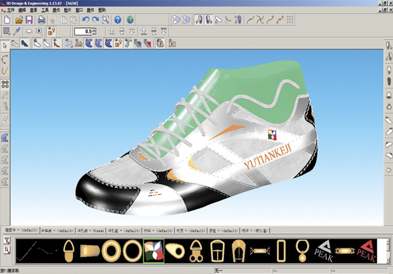Click the zoom-to-fit magnifier icon

click(106, 19)
